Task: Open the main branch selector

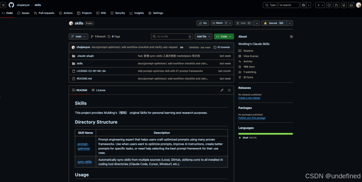Action: (x=78, y=36)
